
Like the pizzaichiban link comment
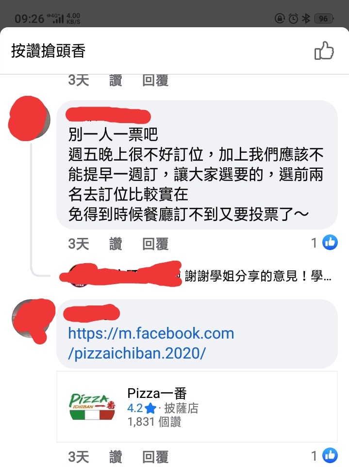116,457
